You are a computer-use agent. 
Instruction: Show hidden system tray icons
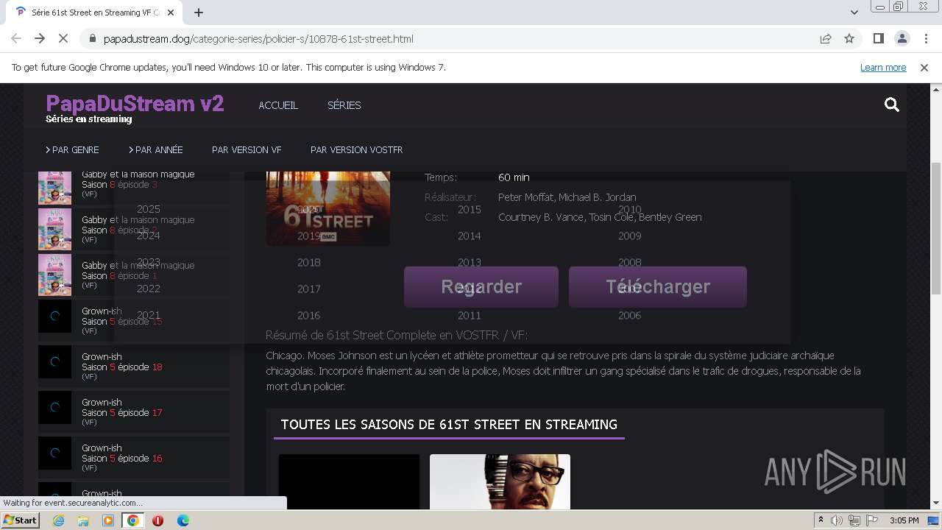tap(821, 520)
